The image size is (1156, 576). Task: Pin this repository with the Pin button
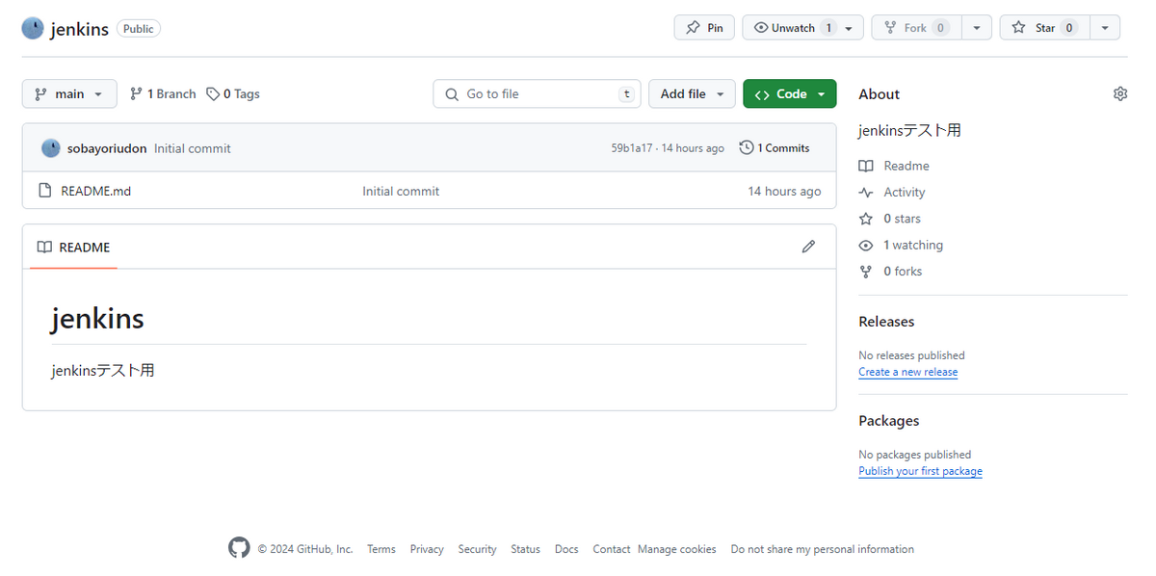coord(704,28)
